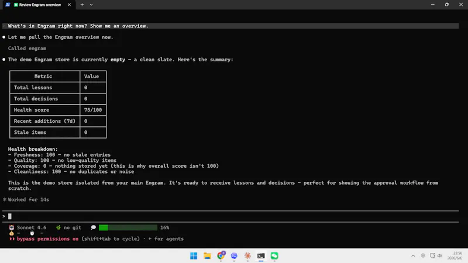Click the stopwatch timer icon
The image size is (468, 263).
click(32, 233)
